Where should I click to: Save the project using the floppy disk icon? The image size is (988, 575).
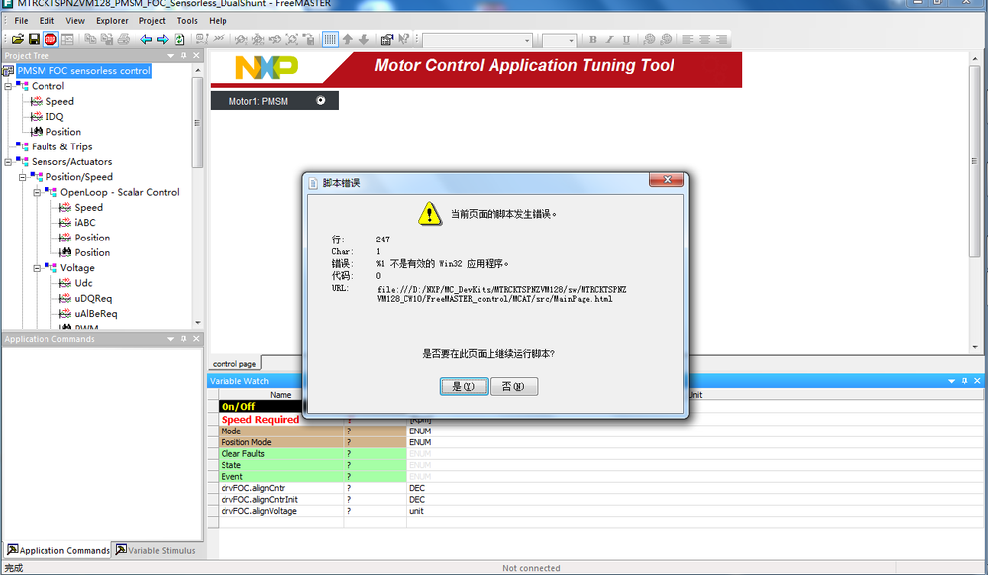[34, 39]
